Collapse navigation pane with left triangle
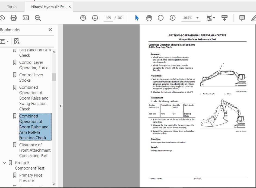 [61, 106]
